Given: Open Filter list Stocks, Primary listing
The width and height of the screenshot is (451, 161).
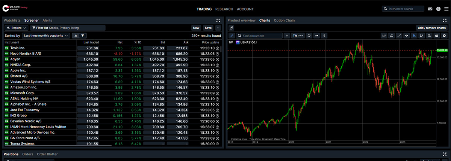Looking at the screenshot, I should tap(68, 28).
